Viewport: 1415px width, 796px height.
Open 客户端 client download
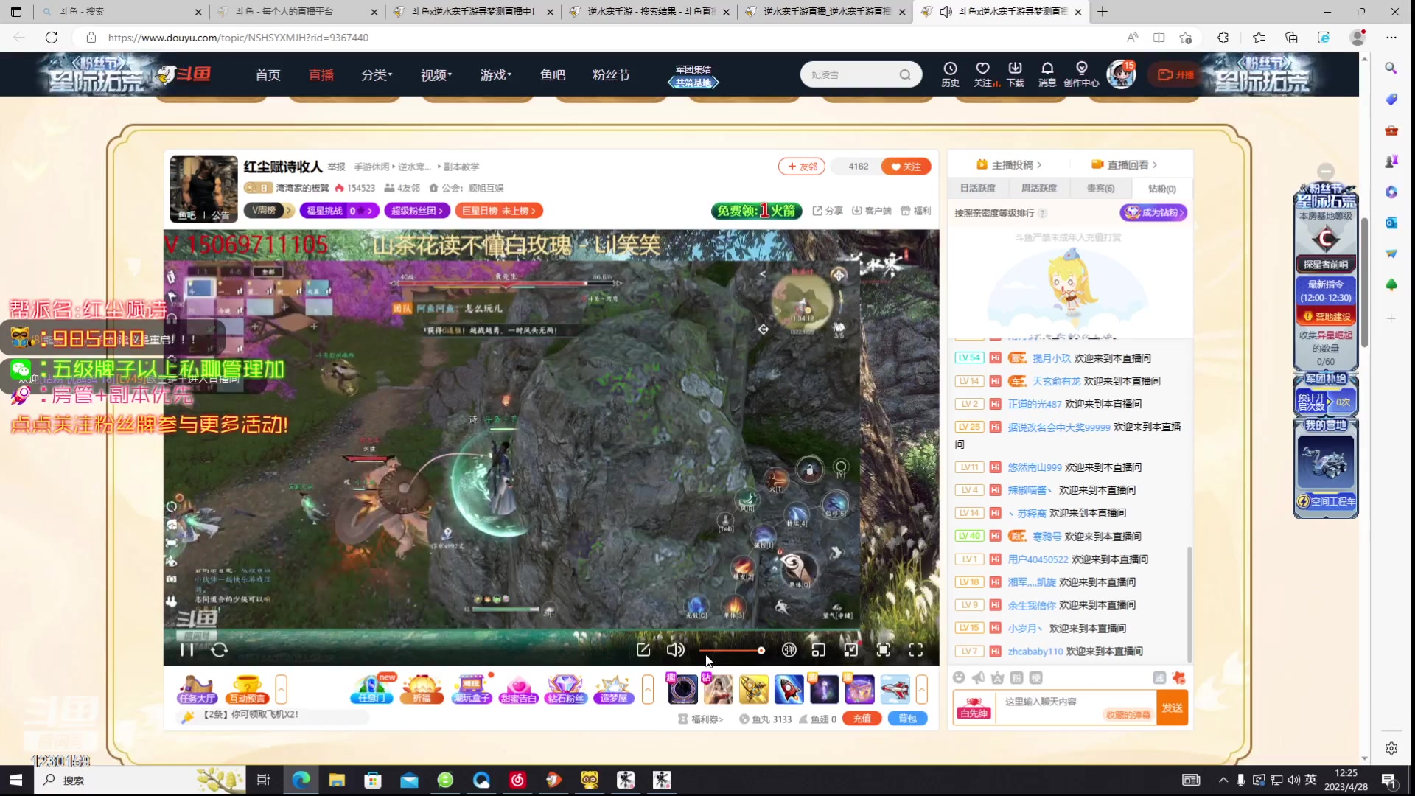click(871, 211)
